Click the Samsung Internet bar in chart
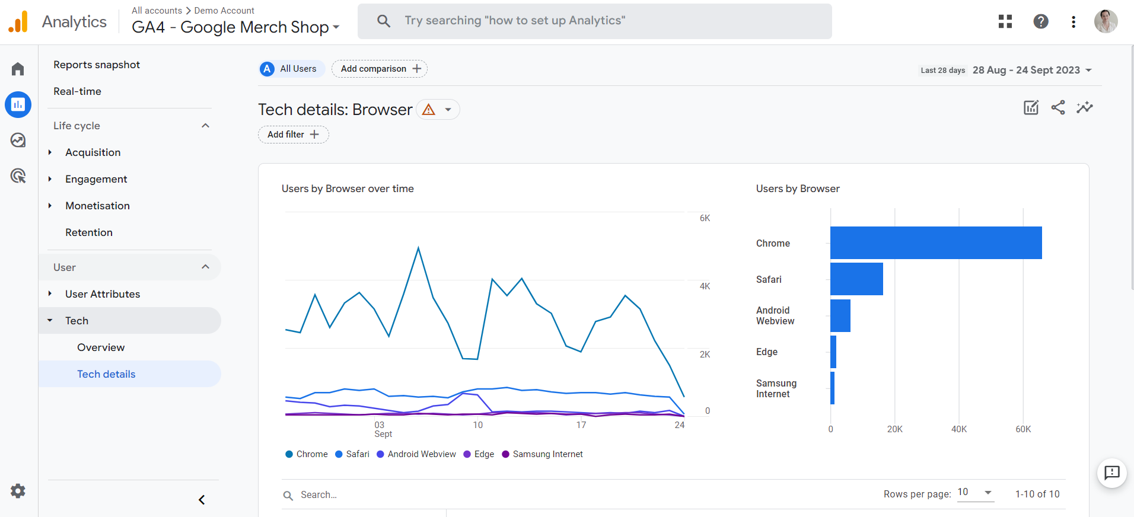Image resolution: width=1134 pixels, height=517 pixels. 833,388
